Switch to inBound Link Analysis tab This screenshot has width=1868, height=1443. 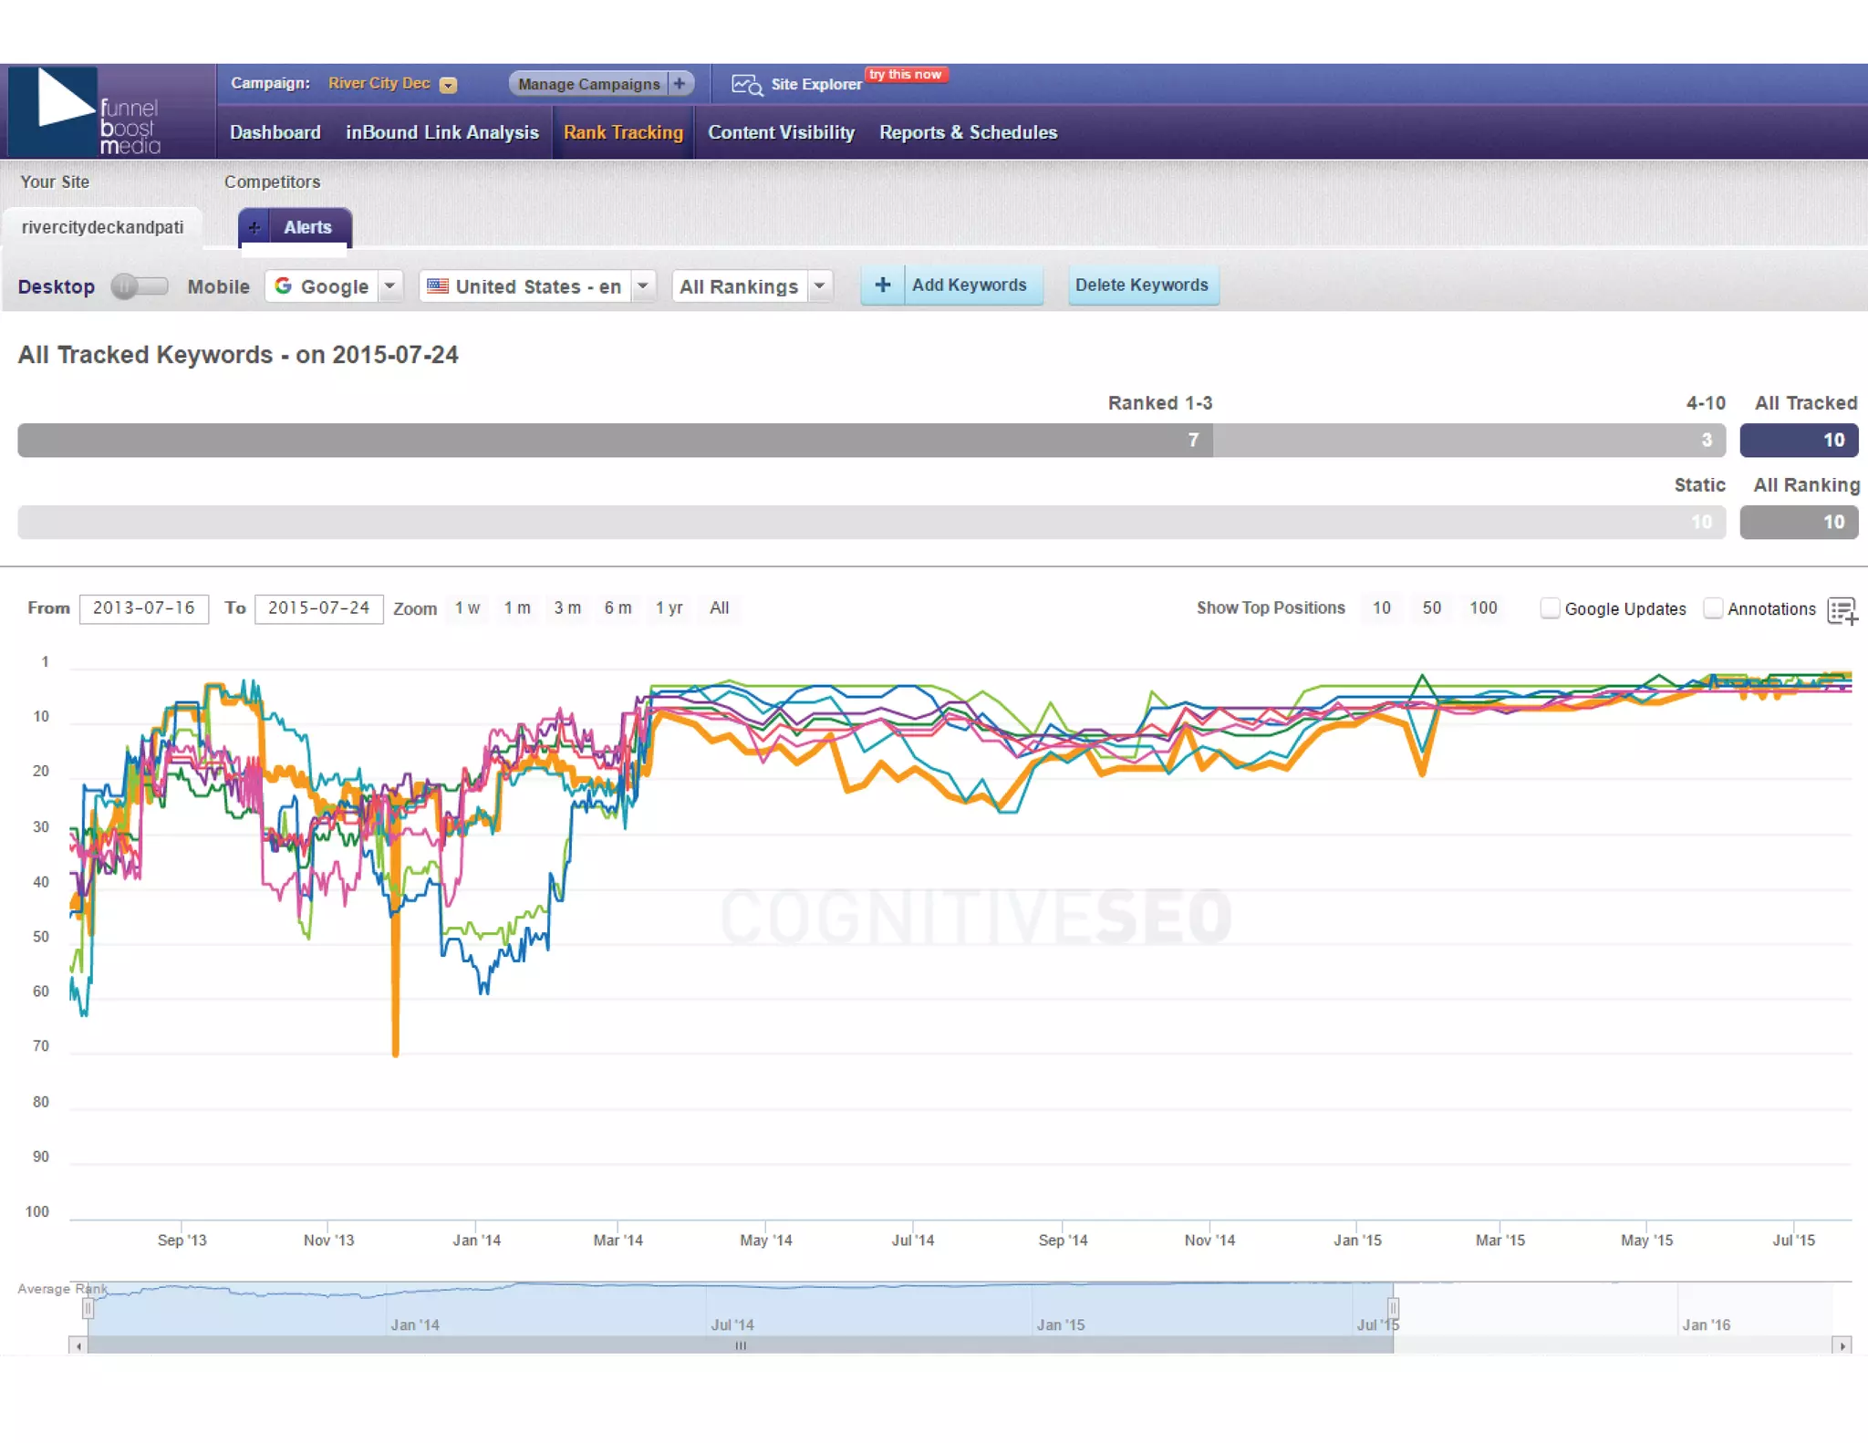pyautogui.click(x=441, y=132)
